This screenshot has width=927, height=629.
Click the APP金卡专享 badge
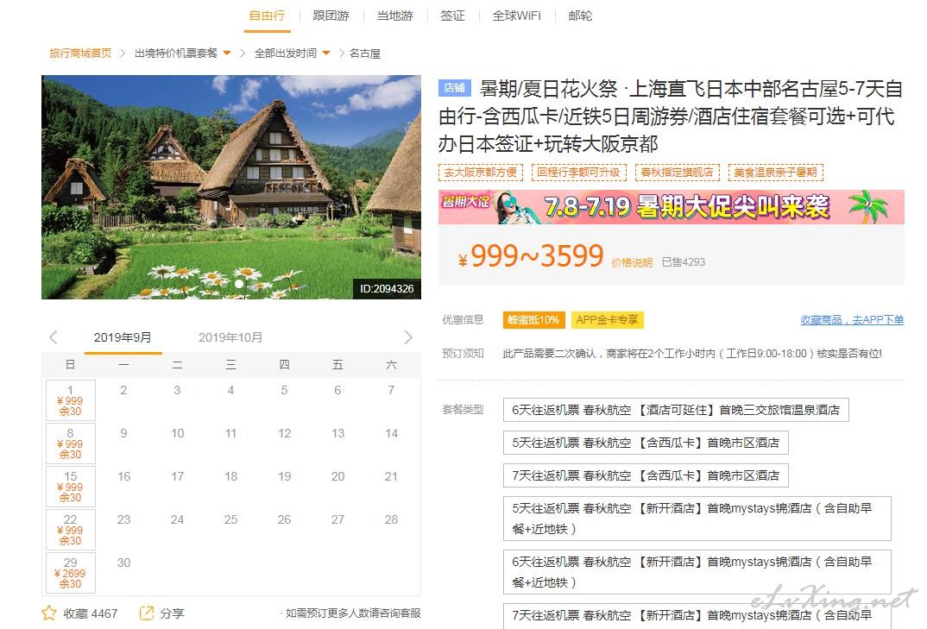click(607, 320)
